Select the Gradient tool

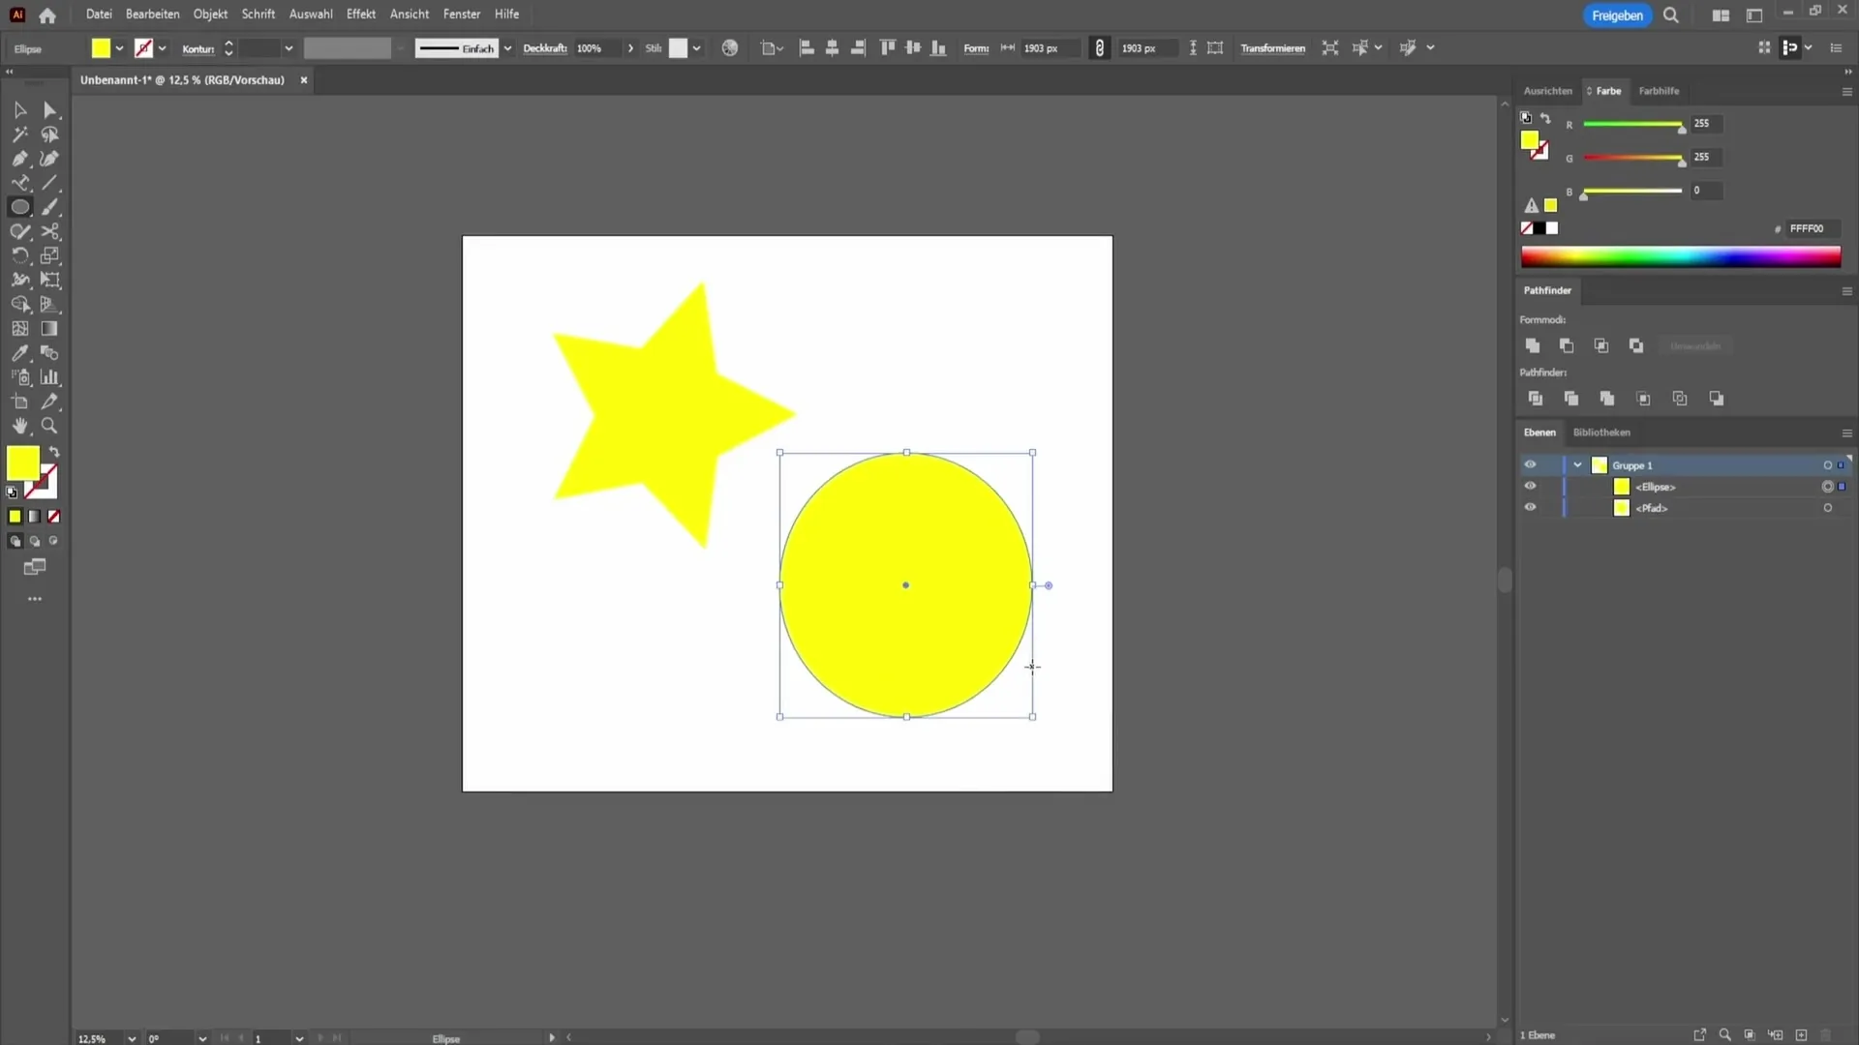point(50,329)
